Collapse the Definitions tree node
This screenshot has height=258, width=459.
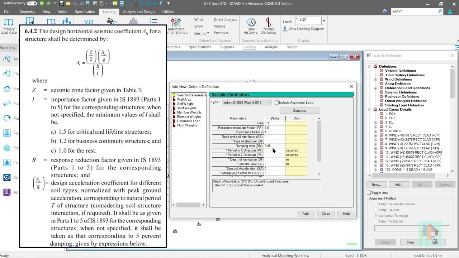point(370,66)
